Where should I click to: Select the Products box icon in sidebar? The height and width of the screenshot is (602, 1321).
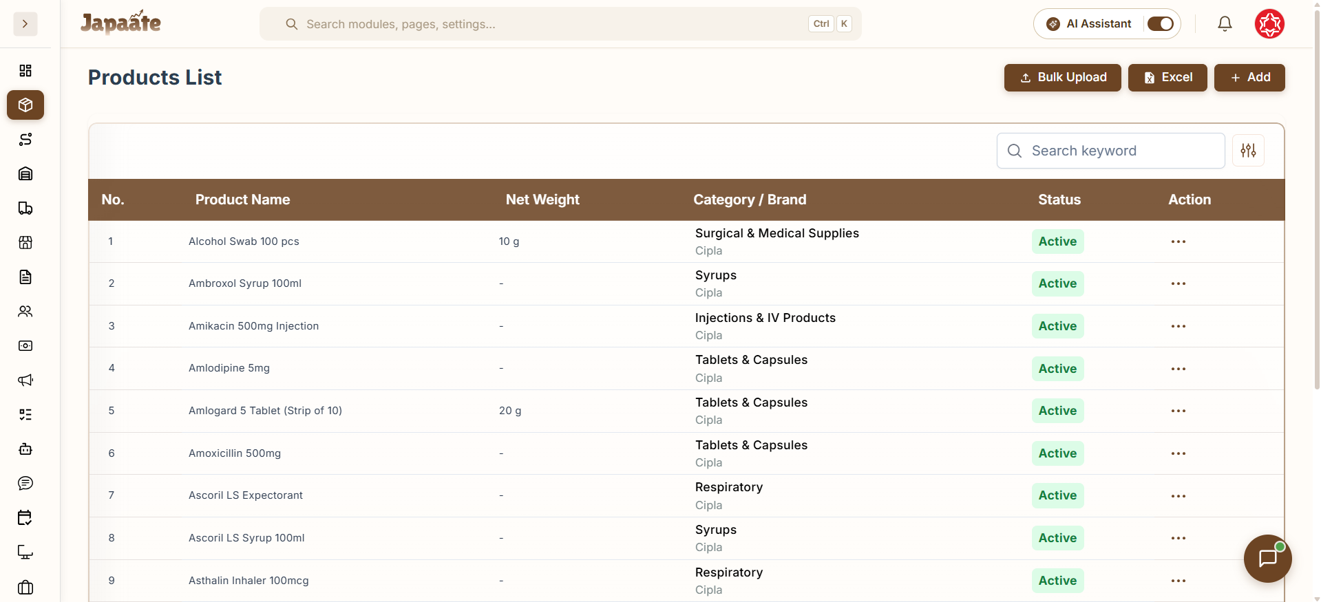tap(25, 105)
